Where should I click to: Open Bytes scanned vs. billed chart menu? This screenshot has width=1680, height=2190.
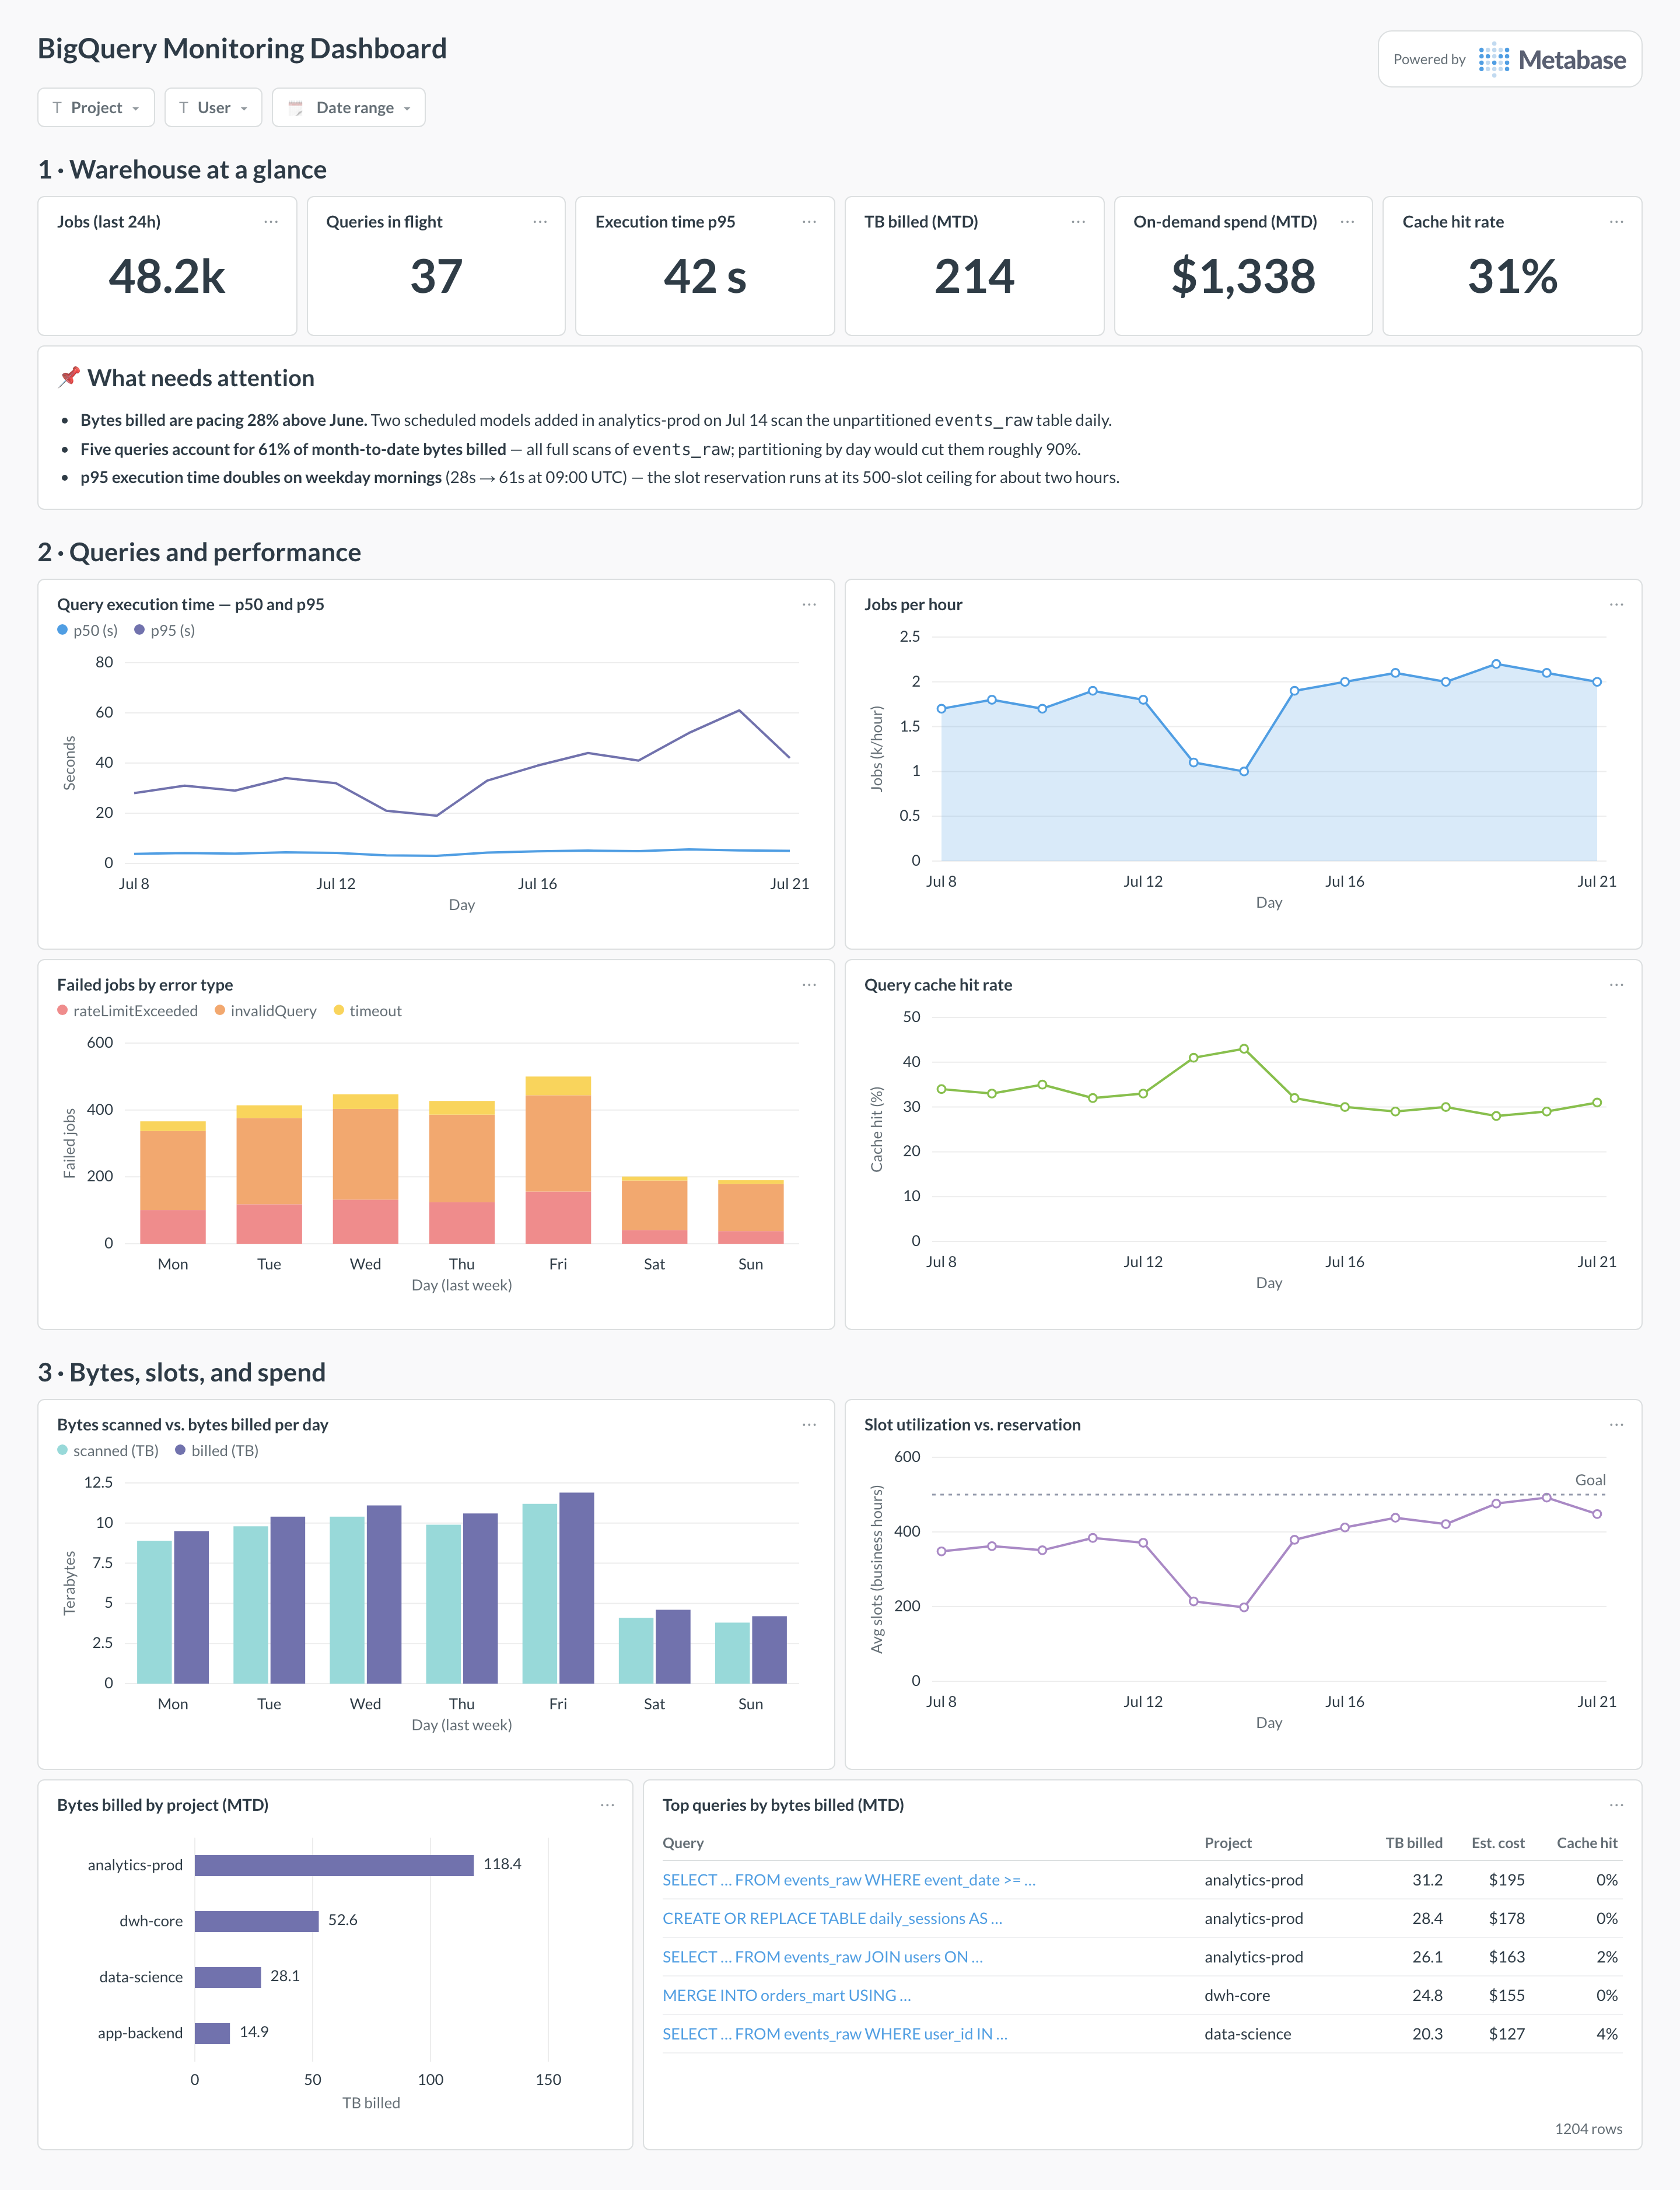pos(809,1425)
